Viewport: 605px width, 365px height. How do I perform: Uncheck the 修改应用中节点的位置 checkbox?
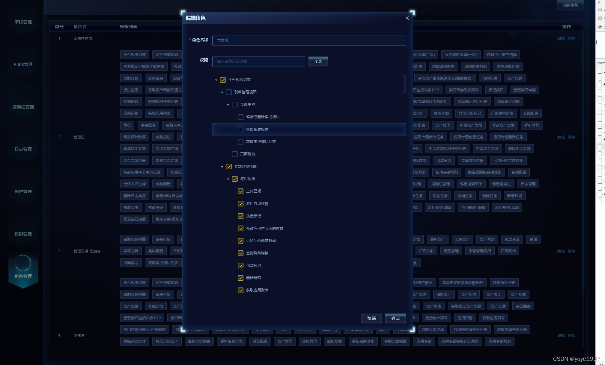[241, 229]
